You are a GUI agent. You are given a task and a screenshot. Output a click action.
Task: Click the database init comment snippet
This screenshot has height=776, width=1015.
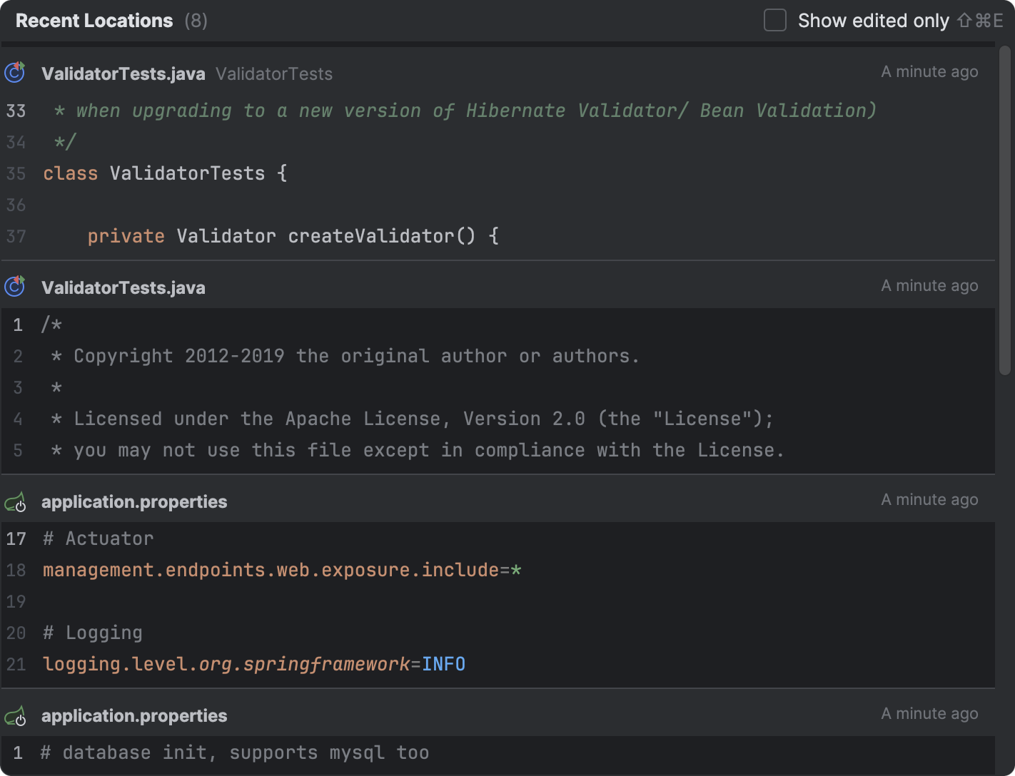236,752
